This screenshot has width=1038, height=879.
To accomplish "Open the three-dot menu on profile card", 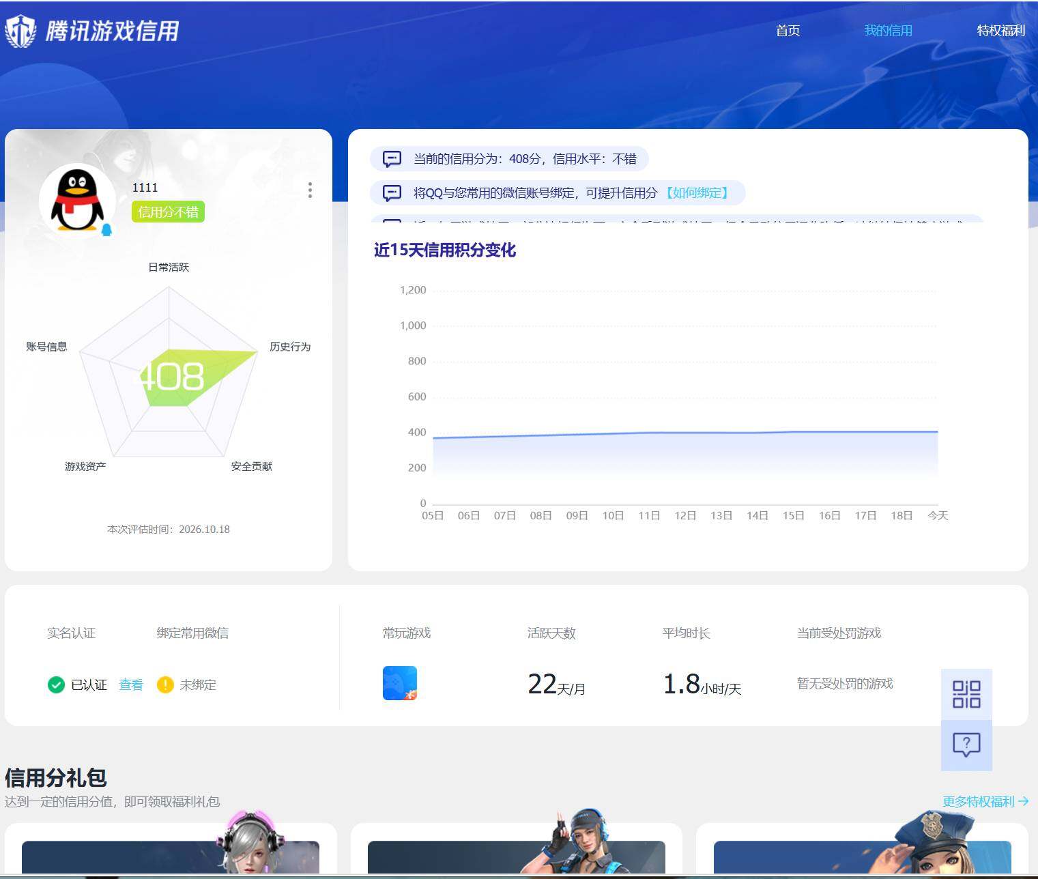I will 310,190.
